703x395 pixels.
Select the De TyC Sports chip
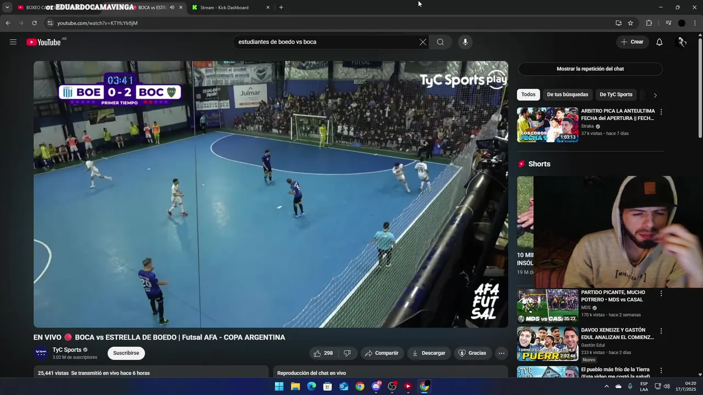pyautogui.click(x=616, y=94)
